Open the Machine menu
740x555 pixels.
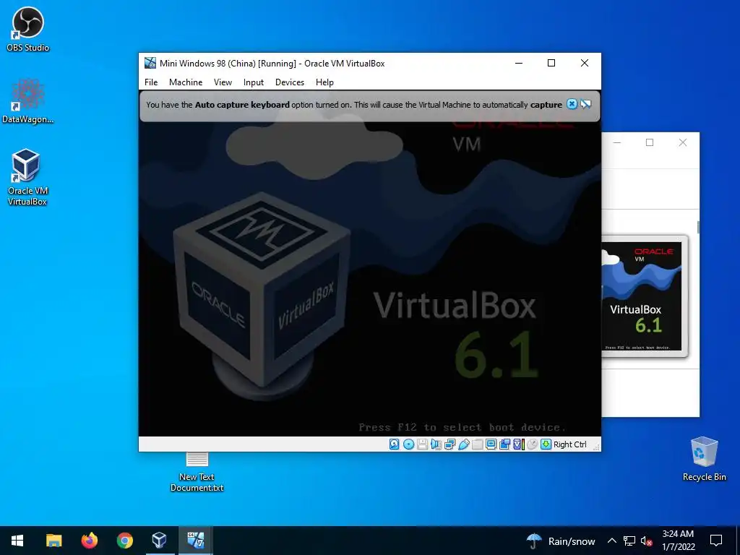pyautogui.click(x=186, y=82)
